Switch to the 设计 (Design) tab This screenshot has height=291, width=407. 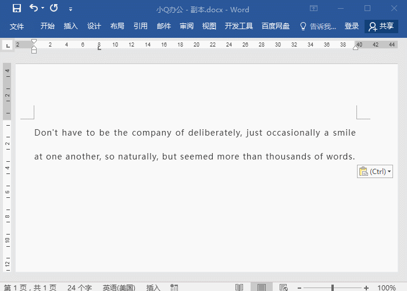[x=94, y=26]
